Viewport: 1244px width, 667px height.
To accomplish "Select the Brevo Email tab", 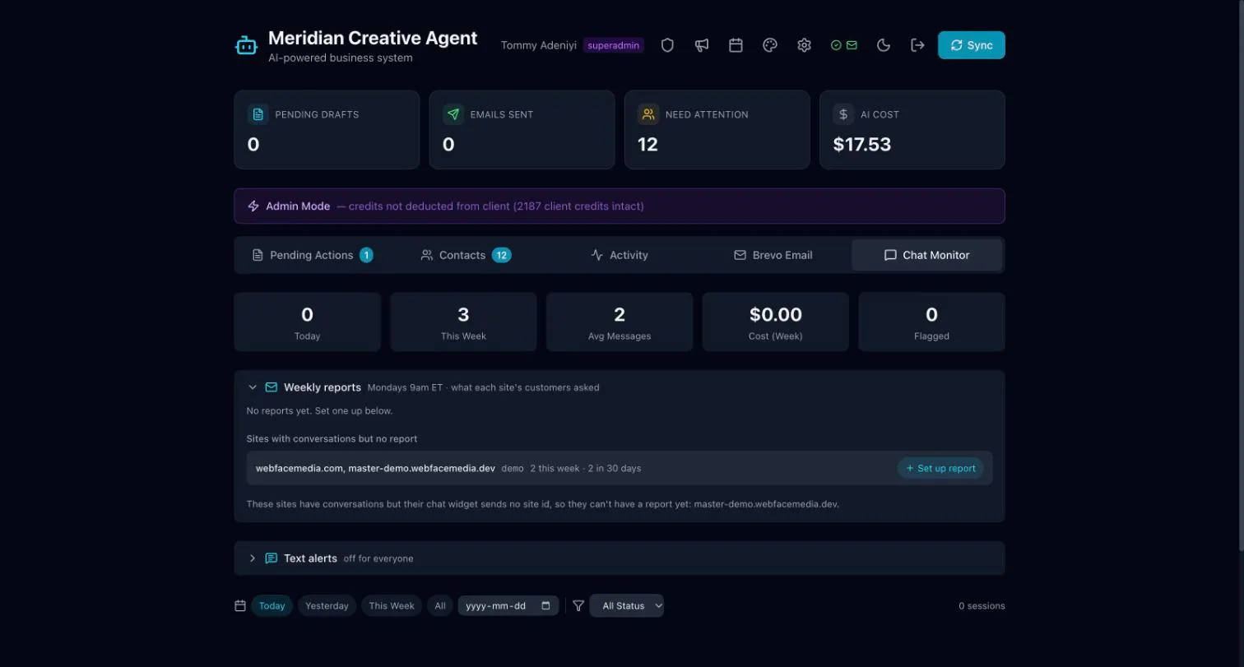I will coord(773,255).
